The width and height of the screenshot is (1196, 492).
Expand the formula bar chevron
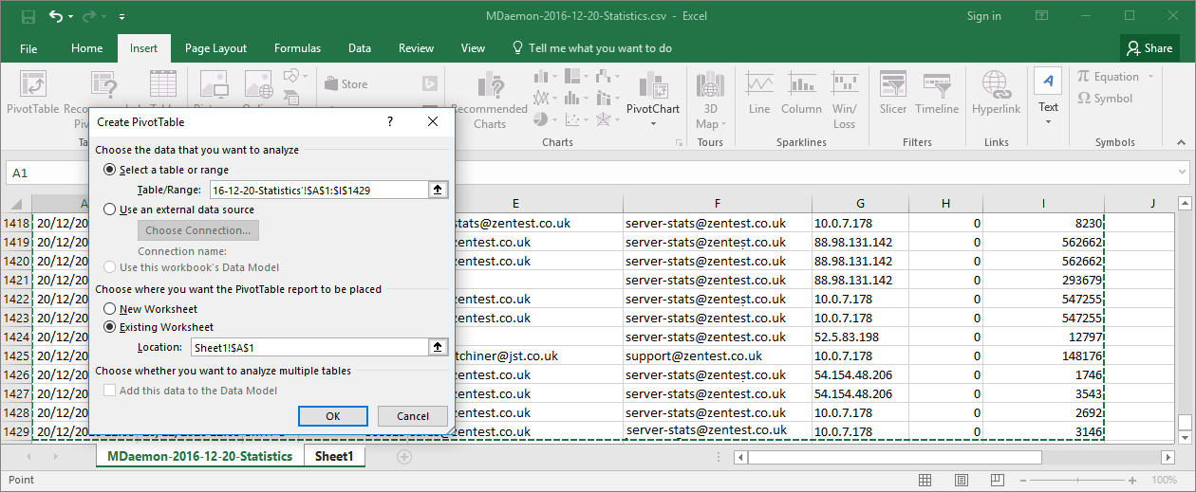(1182, 173)
